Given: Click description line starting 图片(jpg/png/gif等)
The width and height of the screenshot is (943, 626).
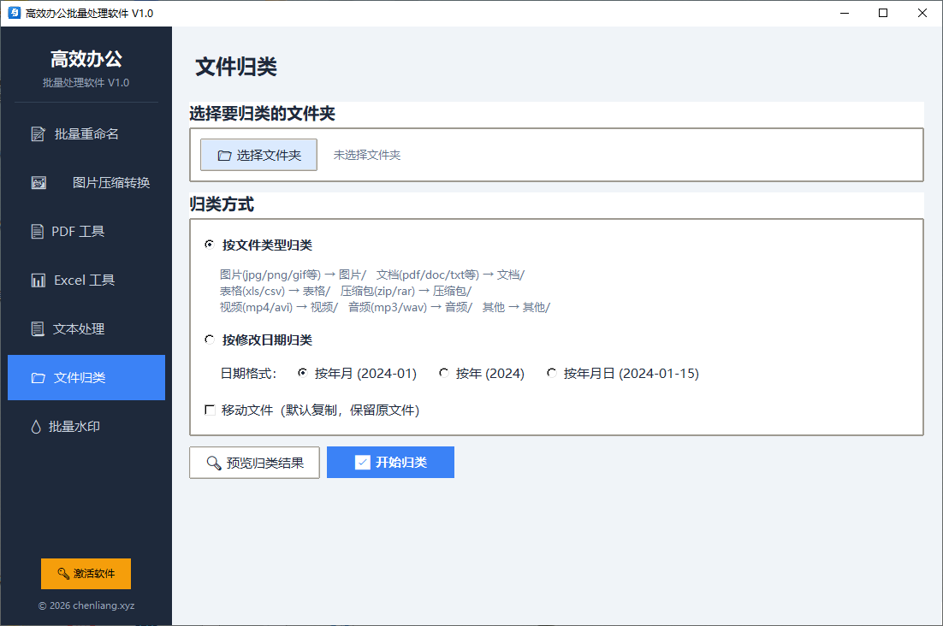Looking at the screenshot, I should (371, 275).
